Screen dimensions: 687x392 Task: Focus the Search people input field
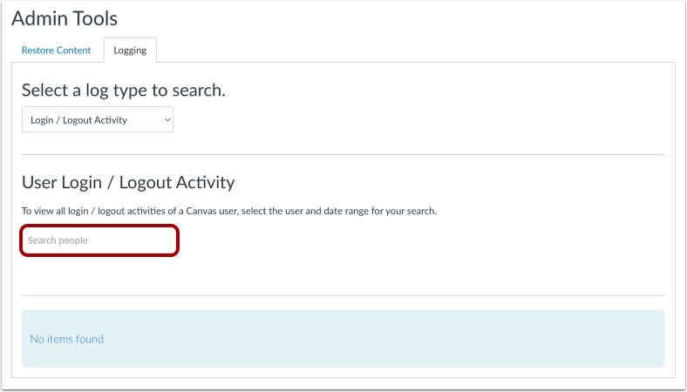click(x=99, y=240)
